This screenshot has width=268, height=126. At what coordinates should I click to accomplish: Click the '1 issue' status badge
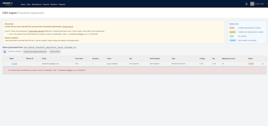[251, 64]
